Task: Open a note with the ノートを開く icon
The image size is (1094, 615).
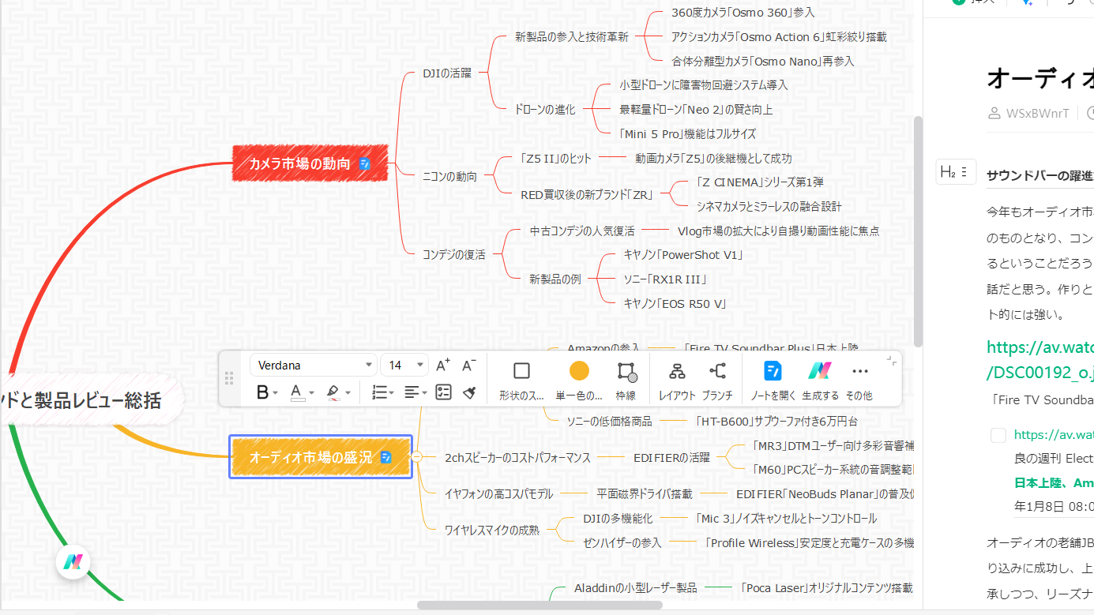Action: pos(773,370)
